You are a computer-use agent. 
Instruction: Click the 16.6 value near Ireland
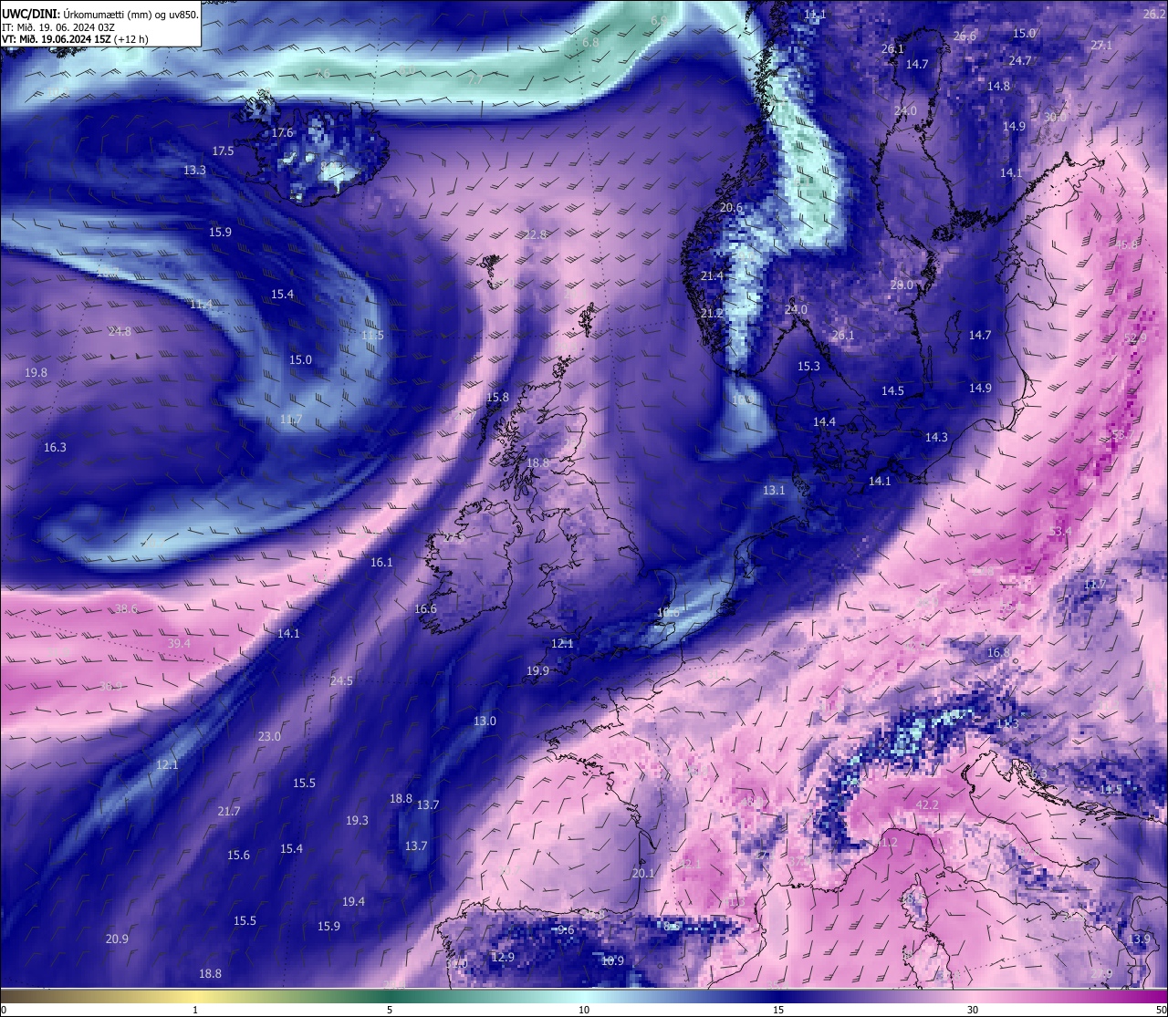click(426, 609)
